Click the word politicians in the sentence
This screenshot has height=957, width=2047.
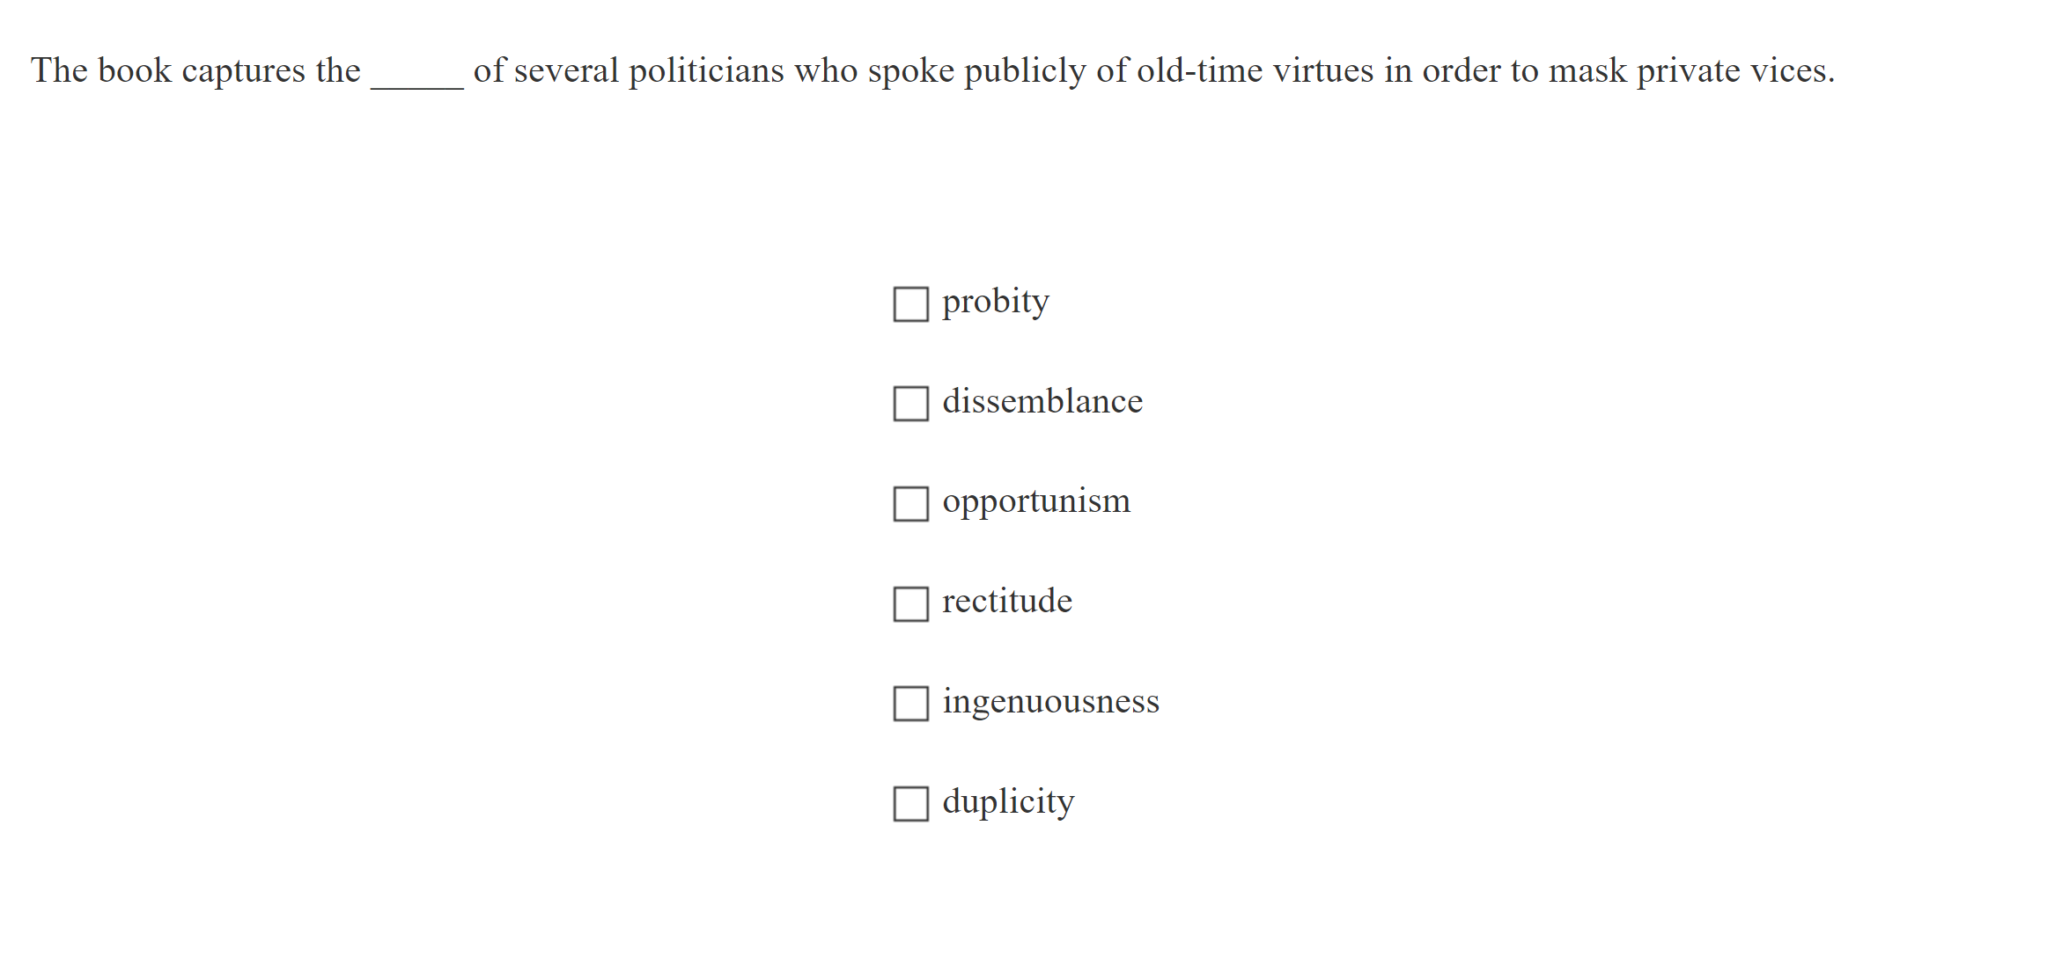coord(705,71)
